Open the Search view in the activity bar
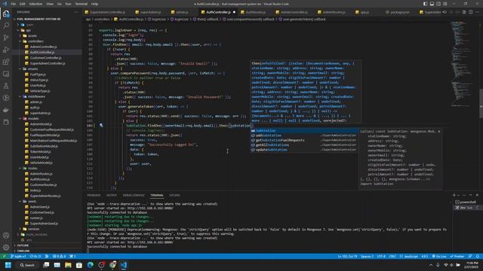 6,26
